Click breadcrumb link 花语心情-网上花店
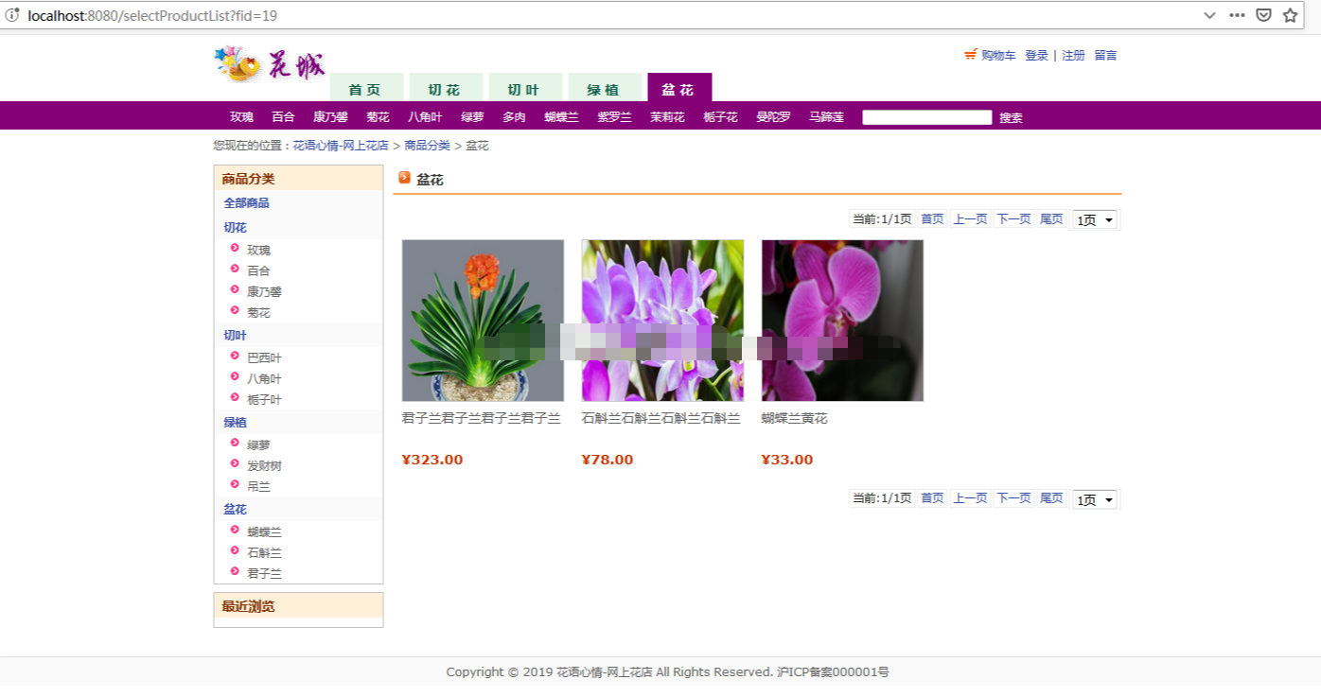Viewport: 1321px width, 697px height. point(341,146)
